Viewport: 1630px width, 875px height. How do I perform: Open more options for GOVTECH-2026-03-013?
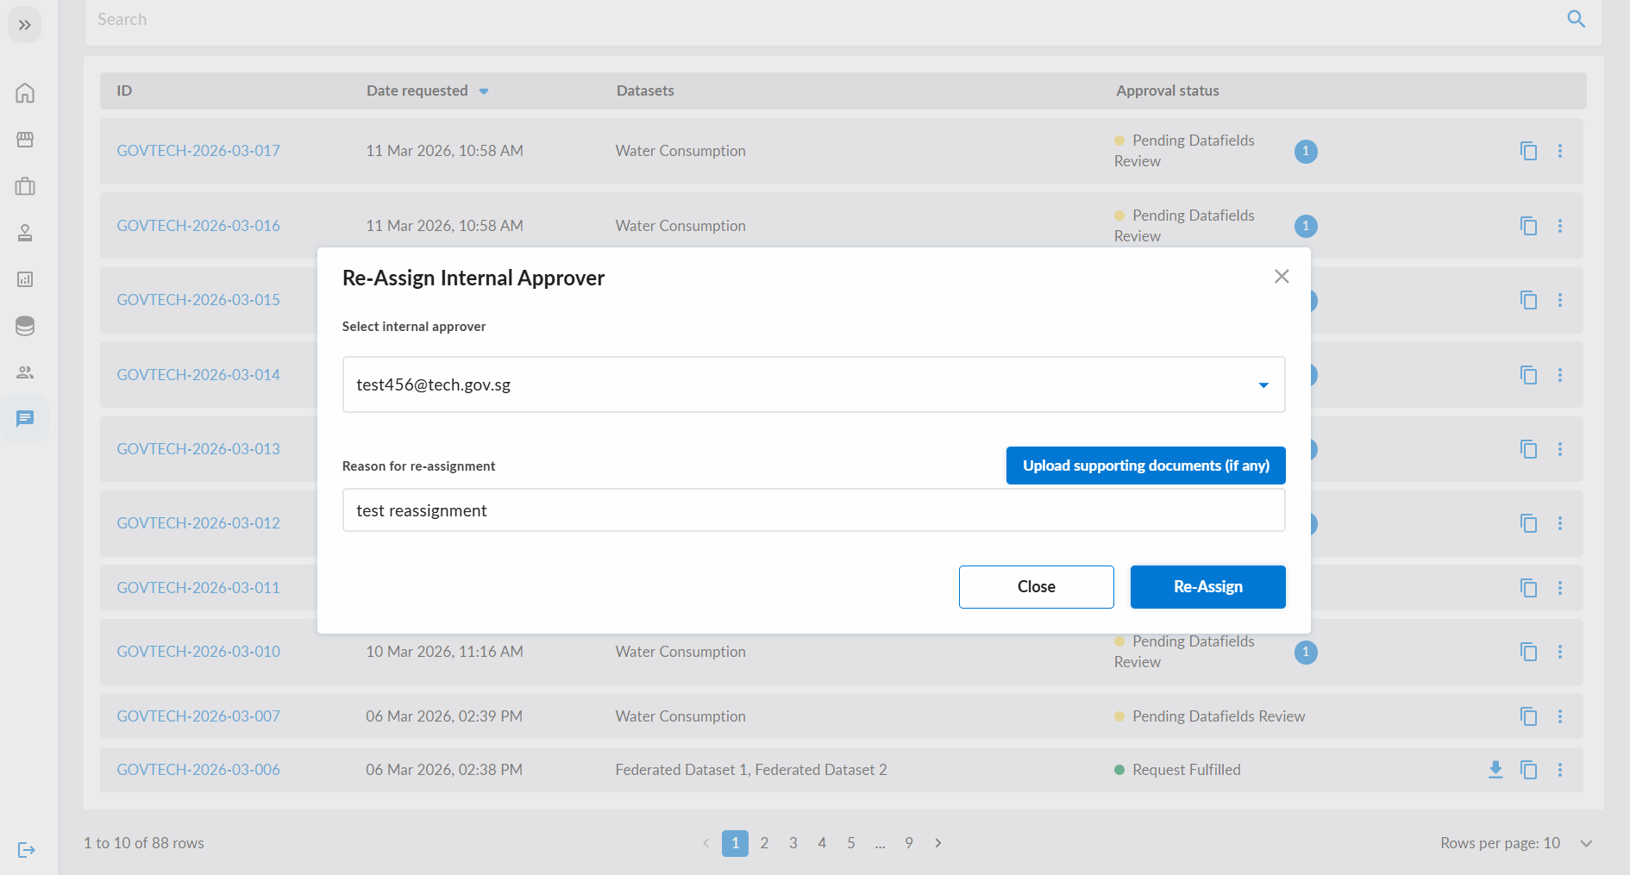pyautogui.click(x=1559, y=449)
